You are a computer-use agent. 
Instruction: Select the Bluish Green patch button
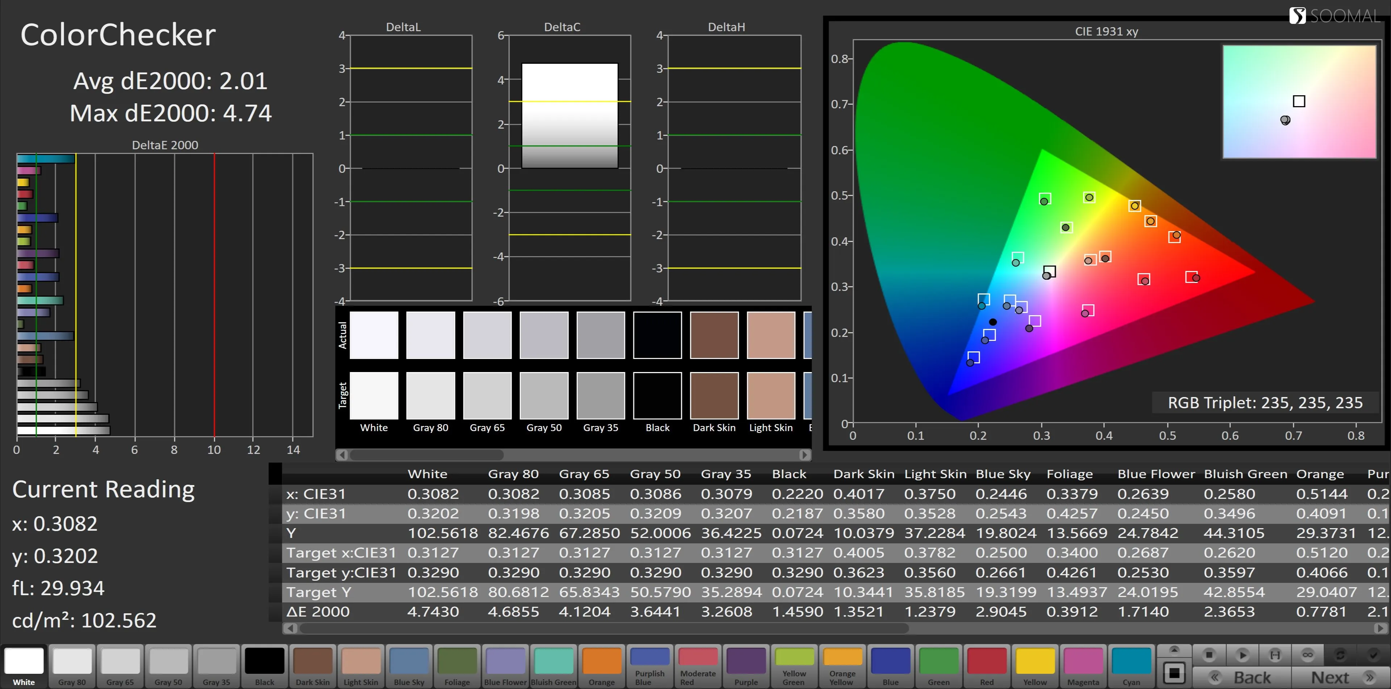(x=554, y=666)
